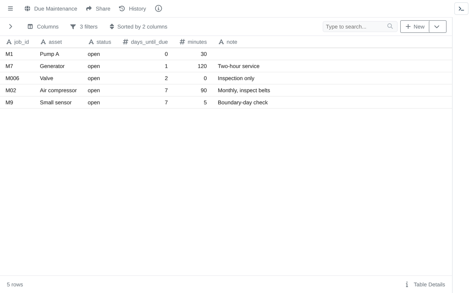
Task: Click the globe icon beside Due Maintenance
Action: click(x=27, y=9)
